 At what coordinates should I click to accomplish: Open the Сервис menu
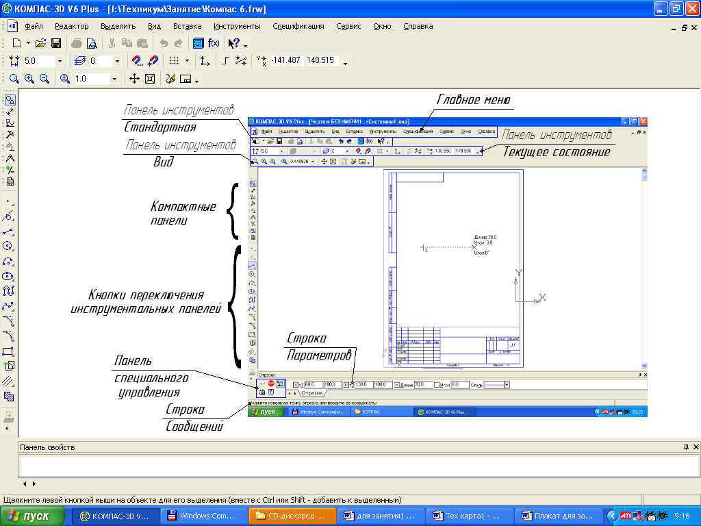pyautogui.click(x=348, y=27)
